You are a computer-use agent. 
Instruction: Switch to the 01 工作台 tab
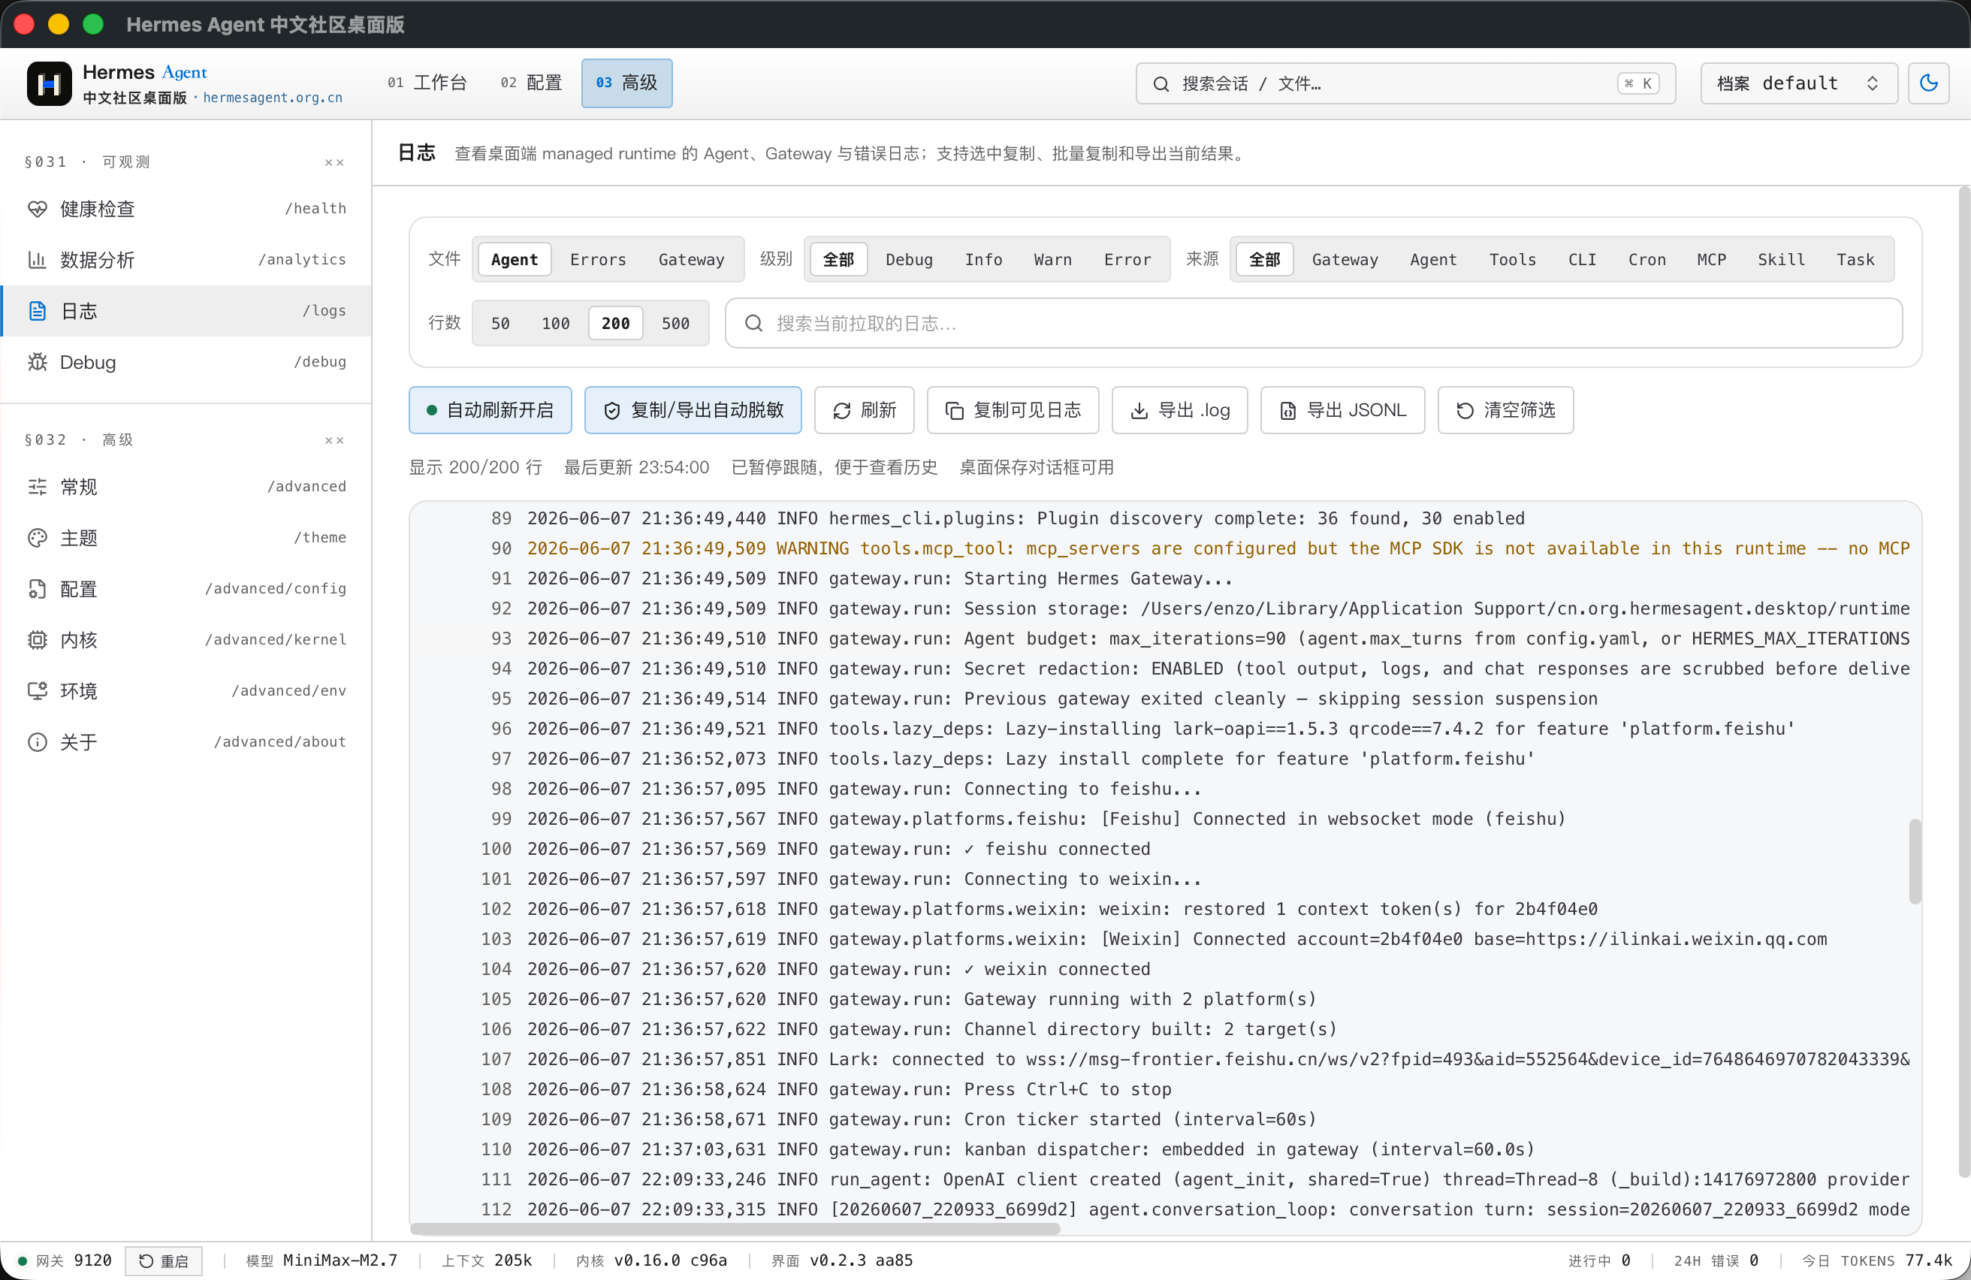(427, 83)
